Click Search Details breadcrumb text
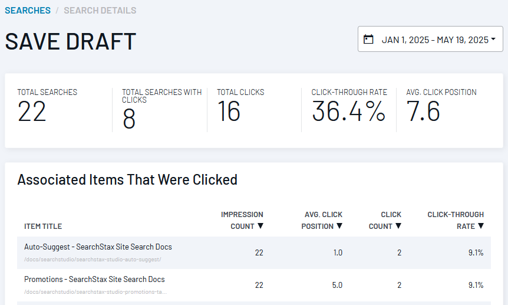This screenshot has height=305, width=508. click(x=100, y=11)
